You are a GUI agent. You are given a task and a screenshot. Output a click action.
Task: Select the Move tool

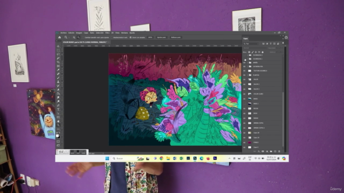click(x=58, y=47)
